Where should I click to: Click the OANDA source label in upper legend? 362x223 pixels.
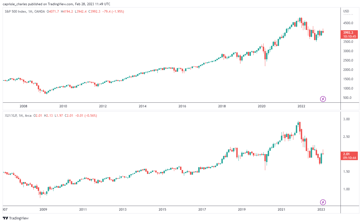click(39, 12)
